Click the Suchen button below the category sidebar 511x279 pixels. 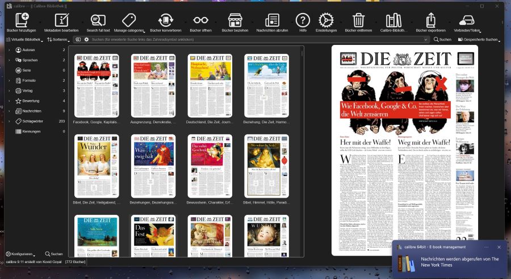54,254
